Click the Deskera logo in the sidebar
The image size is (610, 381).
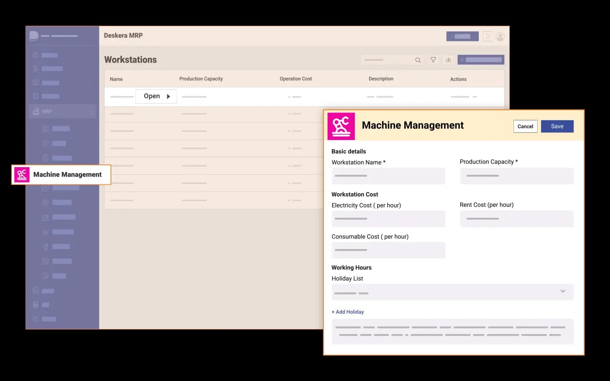(34, 36)
